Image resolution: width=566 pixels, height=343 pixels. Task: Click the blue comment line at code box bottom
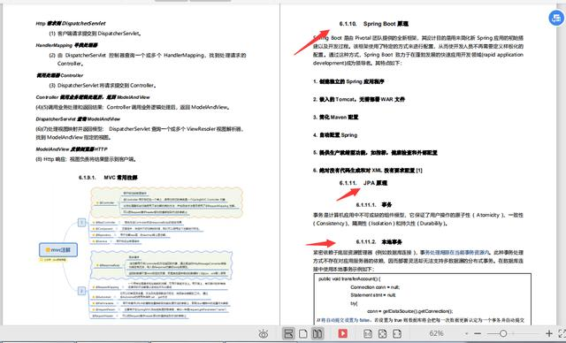[420, 320]
